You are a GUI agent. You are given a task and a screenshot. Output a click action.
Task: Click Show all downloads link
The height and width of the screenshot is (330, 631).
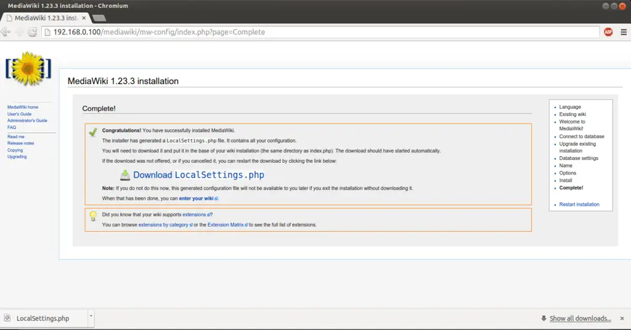pos(580,318)
